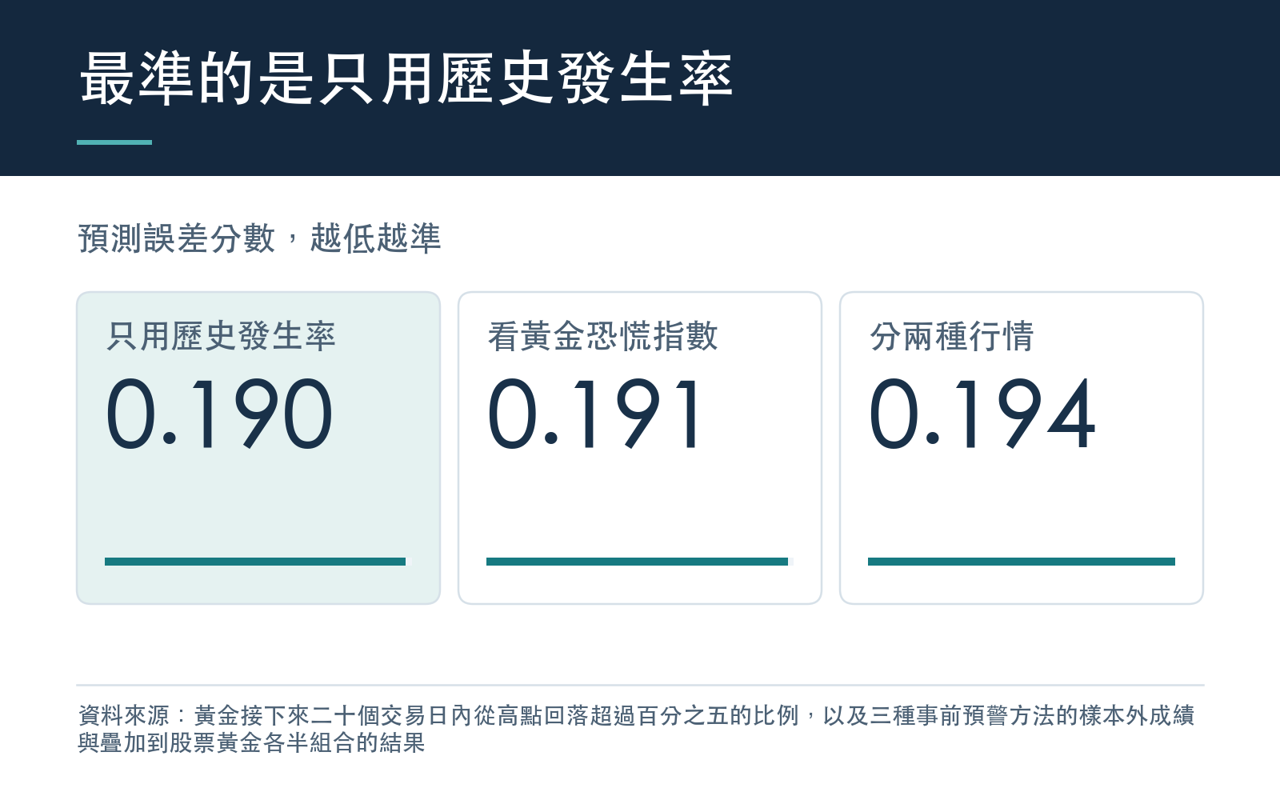
Task: Click the value 0.194
Action: [x=982, y=414]
